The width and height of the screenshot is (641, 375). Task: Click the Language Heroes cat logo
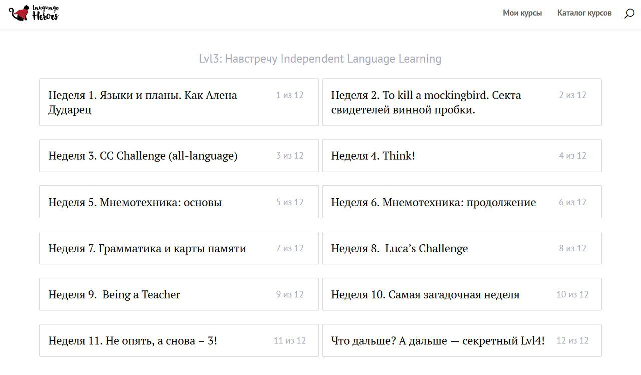34,13
